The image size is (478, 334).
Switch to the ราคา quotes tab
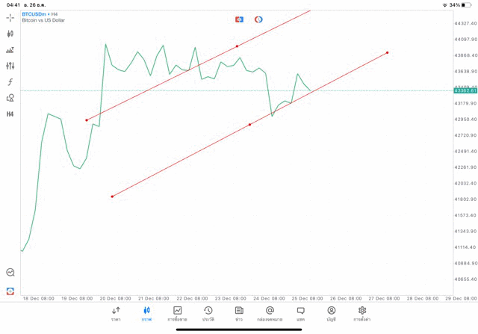point(116,313)
